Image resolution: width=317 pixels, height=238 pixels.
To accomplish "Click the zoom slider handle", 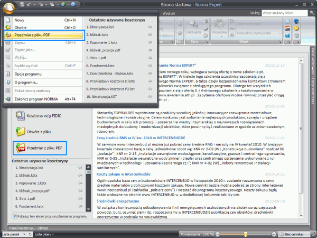I will (245, 234).
